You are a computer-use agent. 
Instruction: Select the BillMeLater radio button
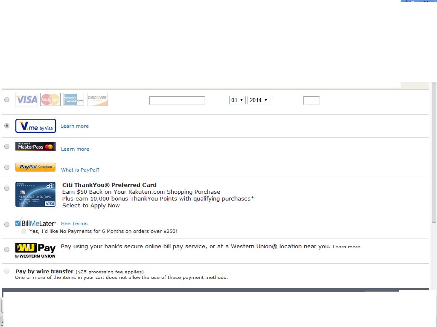click(7, 224)
